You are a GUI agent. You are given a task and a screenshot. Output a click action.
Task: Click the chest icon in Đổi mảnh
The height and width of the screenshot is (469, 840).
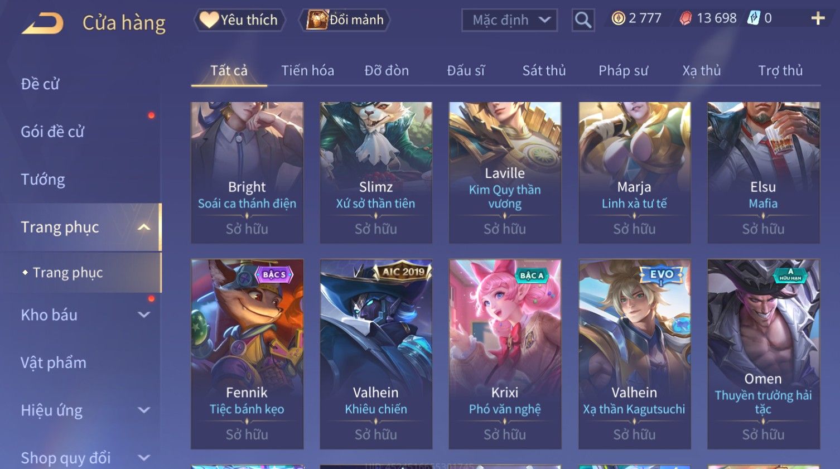pyautogui.click(x=317, y=20)
